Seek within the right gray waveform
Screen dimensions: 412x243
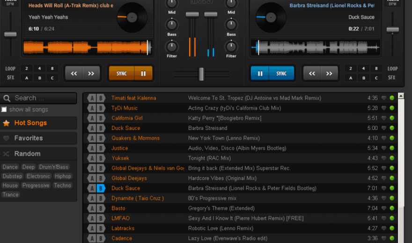click(x=315, y=48)
